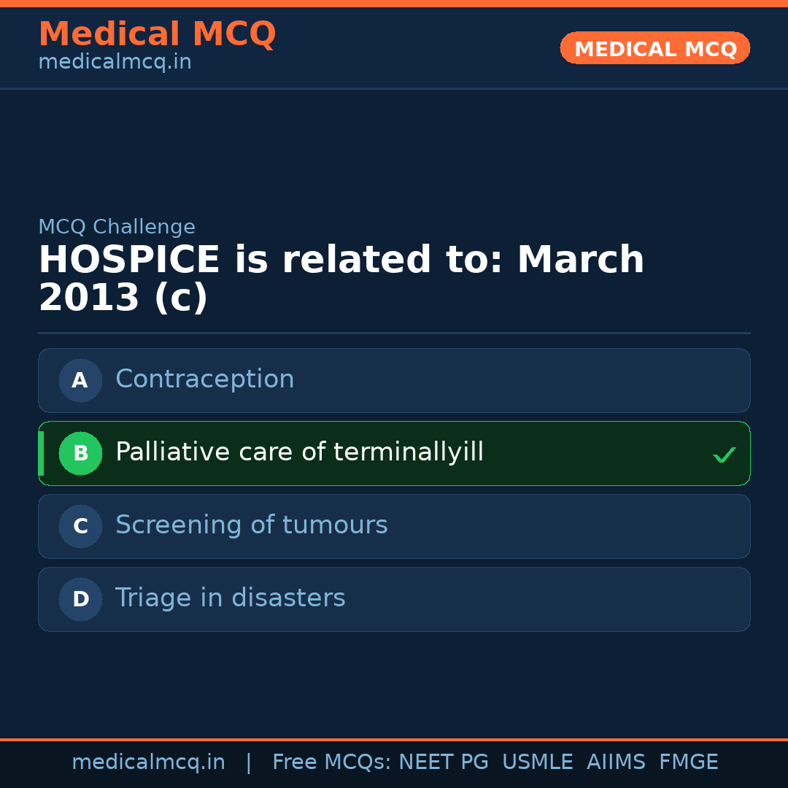Choose Palliative care of terminally ill answer
Image resolution: width=788 pixels, height=788 pixels.
299,452
